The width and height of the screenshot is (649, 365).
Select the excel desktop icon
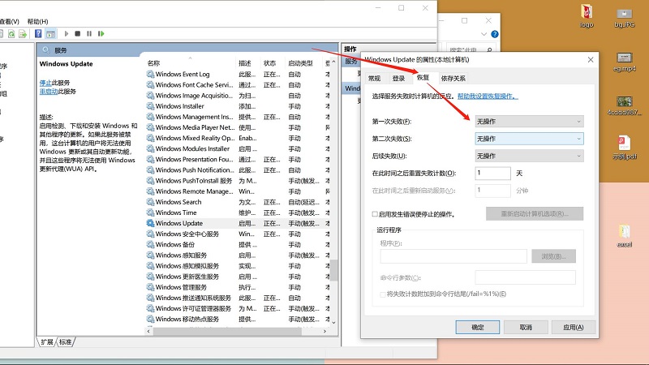(624, 236)
